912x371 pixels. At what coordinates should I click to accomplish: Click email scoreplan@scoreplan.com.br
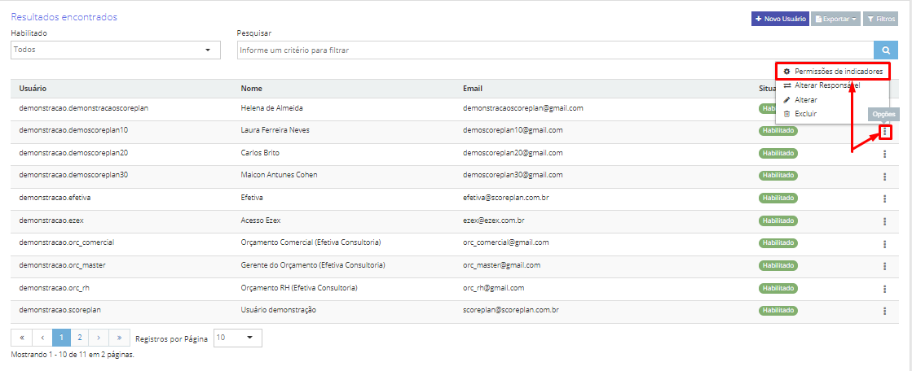coord(511,310)
